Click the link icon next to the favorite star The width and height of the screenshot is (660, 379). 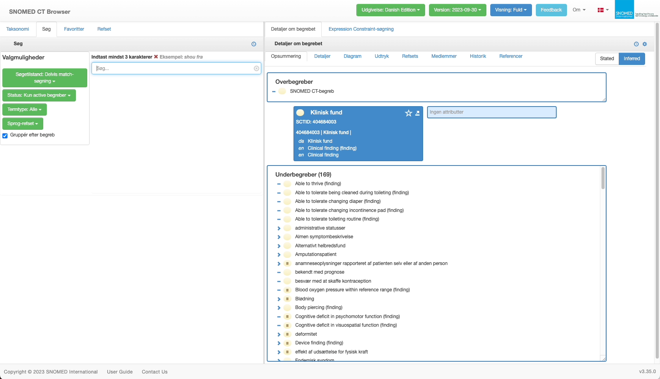tap(418, 113)
